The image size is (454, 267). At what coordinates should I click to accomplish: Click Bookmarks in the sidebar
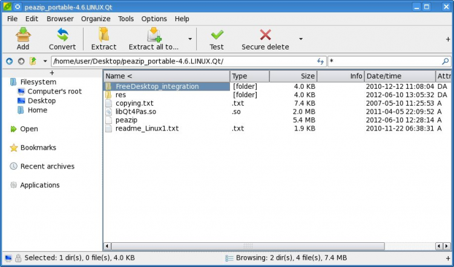coord(38,147)
